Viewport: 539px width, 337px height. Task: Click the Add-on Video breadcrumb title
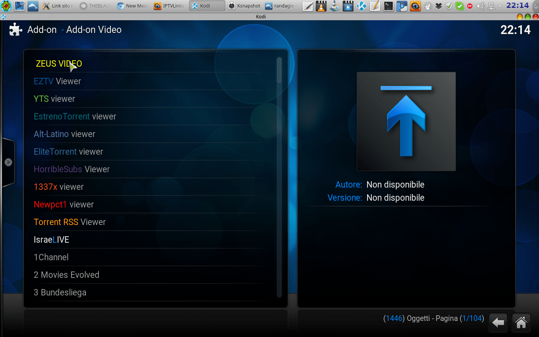click(x=94, y=30)
